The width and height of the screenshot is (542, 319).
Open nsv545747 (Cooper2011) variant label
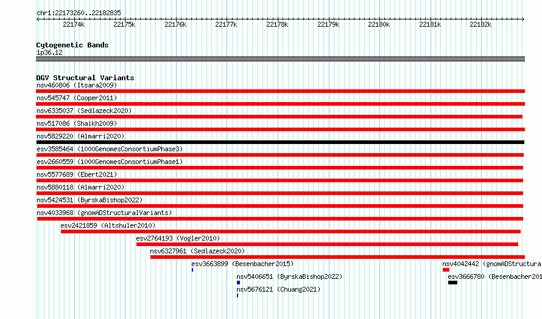click(77, 98)
